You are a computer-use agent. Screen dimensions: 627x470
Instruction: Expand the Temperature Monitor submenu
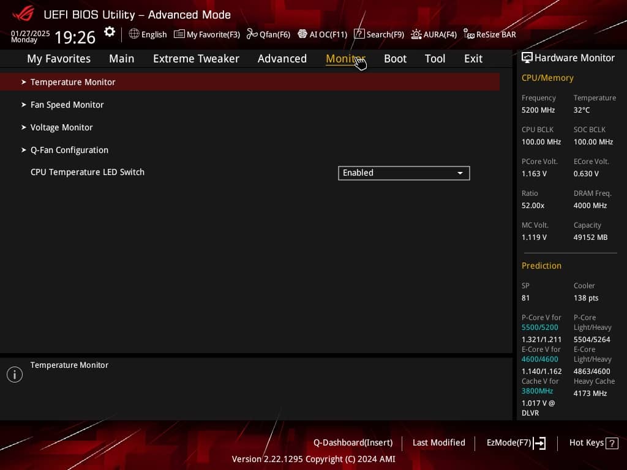[x=250, y=82]
